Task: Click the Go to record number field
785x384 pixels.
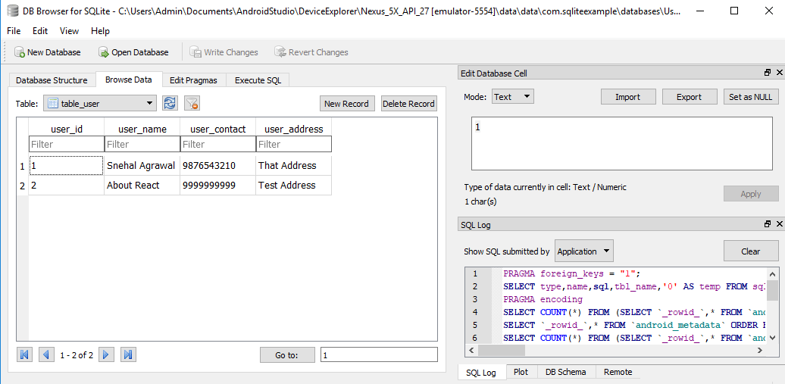Action: (x=379, y=355)
